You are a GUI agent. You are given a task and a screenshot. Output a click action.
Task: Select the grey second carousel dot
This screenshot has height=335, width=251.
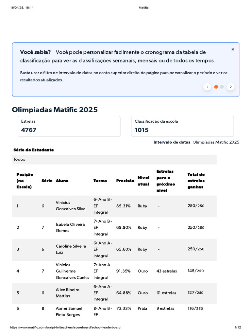[x=222, y=87]
